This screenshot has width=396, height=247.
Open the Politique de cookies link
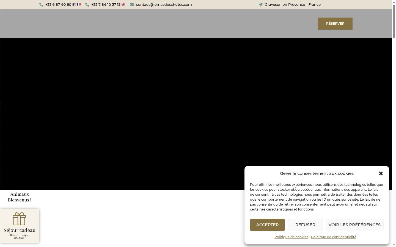[291, 237]
